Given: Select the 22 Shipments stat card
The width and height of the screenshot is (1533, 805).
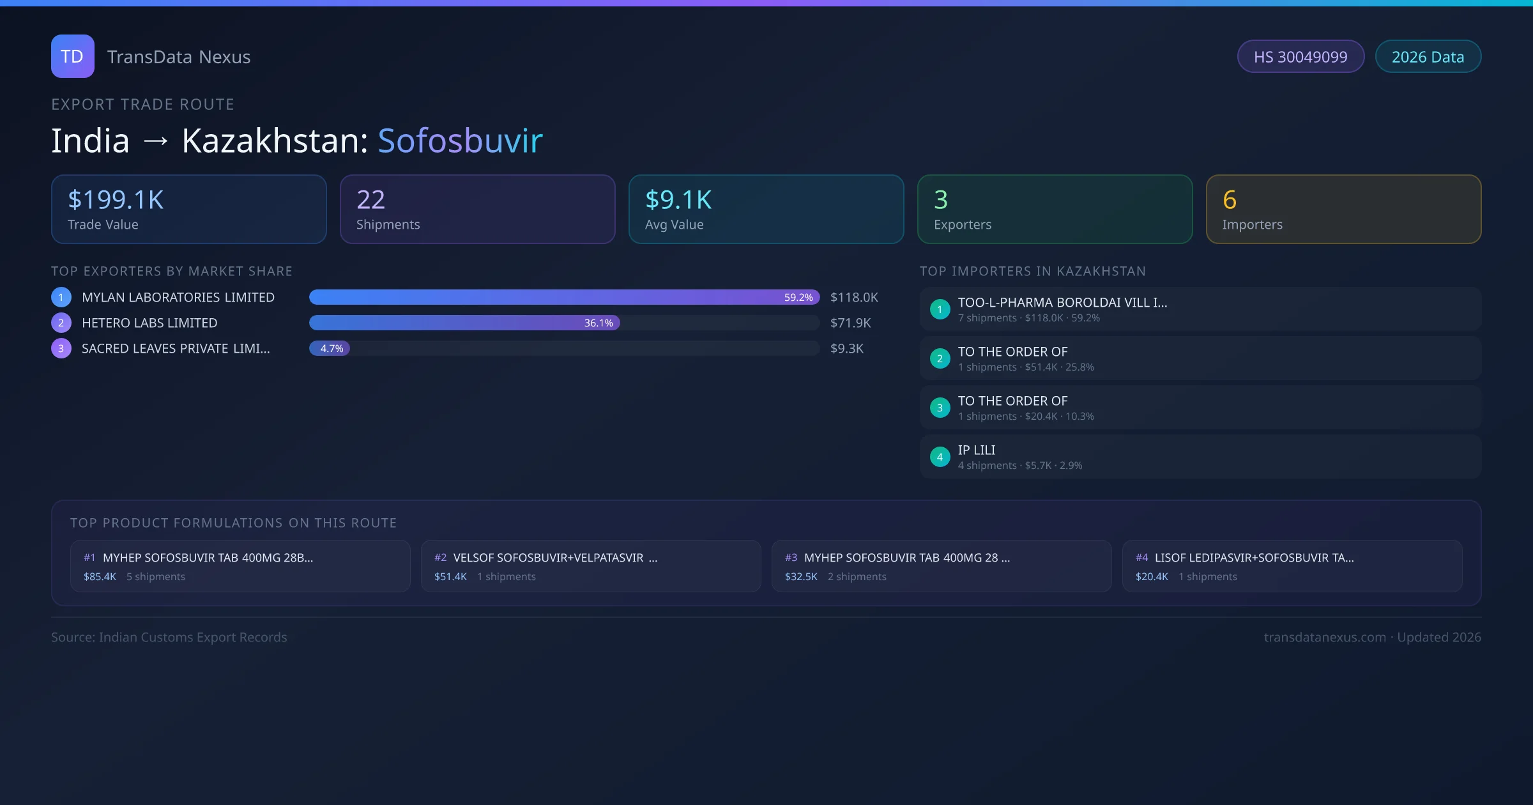Looking at the screenshot, I should pos(477,209).
